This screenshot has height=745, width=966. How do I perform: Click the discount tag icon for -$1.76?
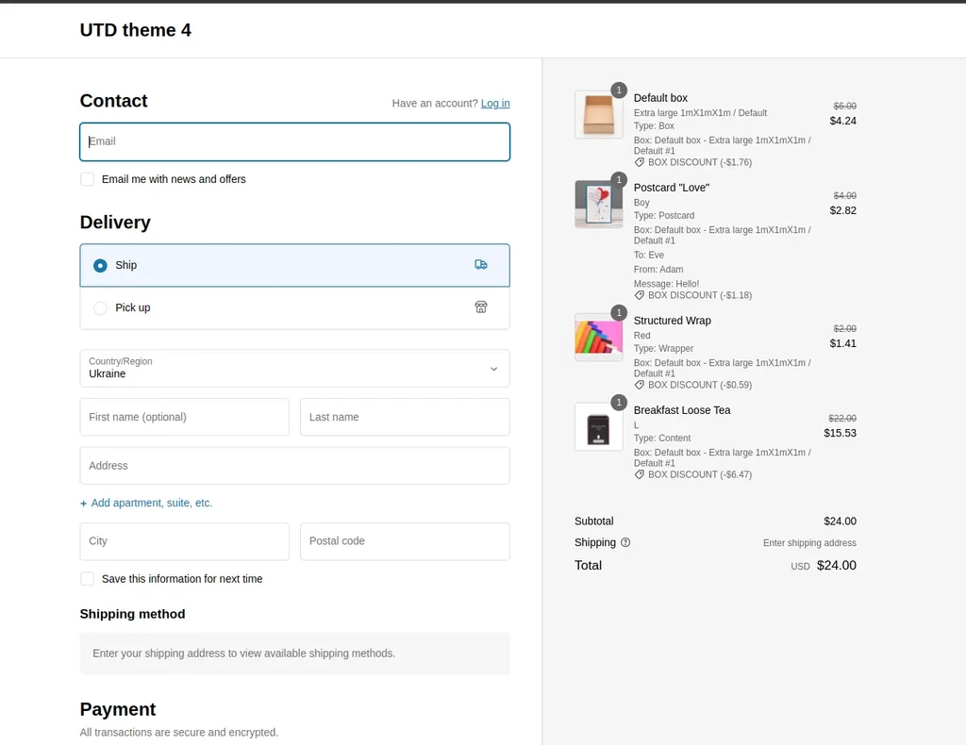(640, 162)
